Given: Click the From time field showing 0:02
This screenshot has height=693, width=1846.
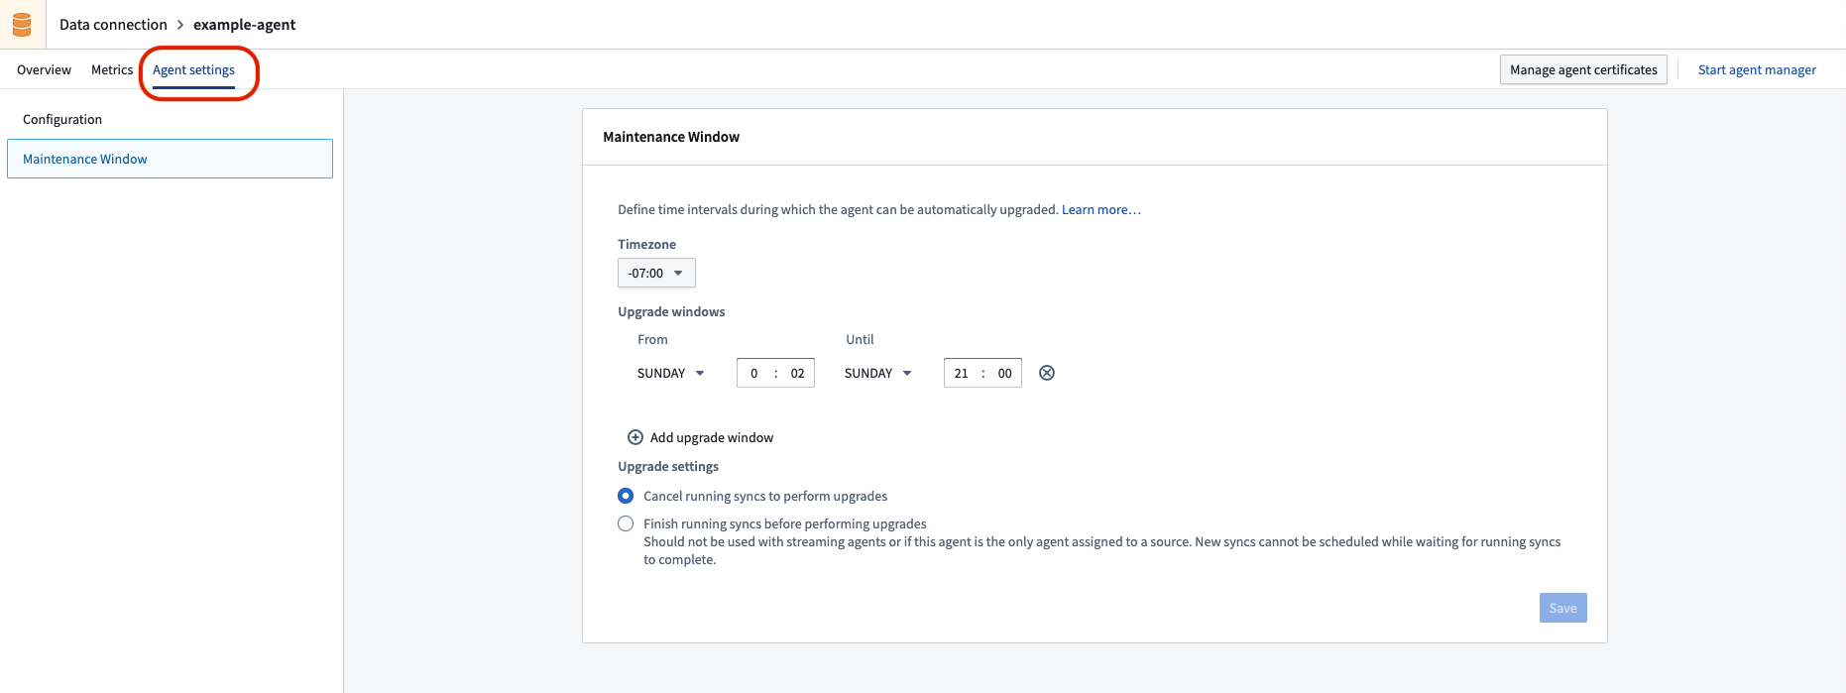Looking at the screenshot, I should [775, 373].
